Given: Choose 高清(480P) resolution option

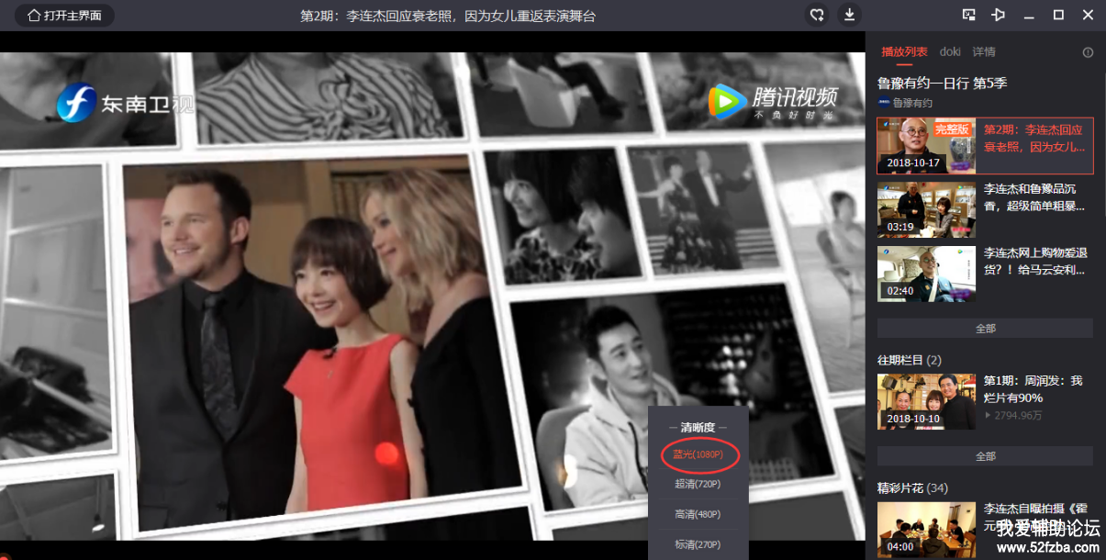Looking at the screenshot, I should 698,514.
